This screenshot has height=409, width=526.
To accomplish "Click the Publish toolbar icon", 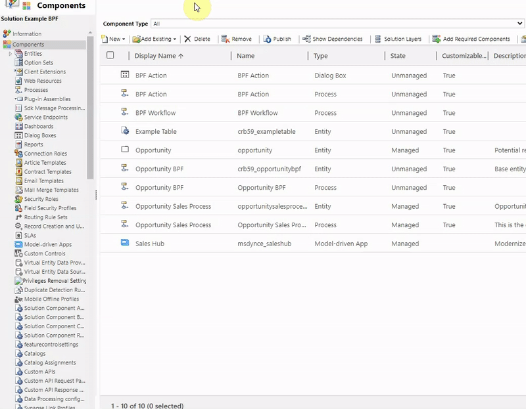I will tap(268, 39).
